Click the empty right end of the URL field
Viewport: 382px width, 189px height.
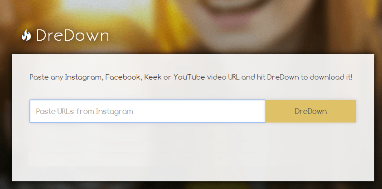240,111
